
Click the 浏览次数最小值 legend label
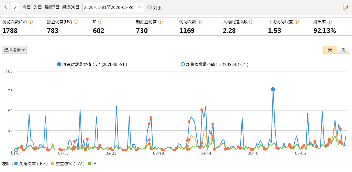(x=215, y=65)
